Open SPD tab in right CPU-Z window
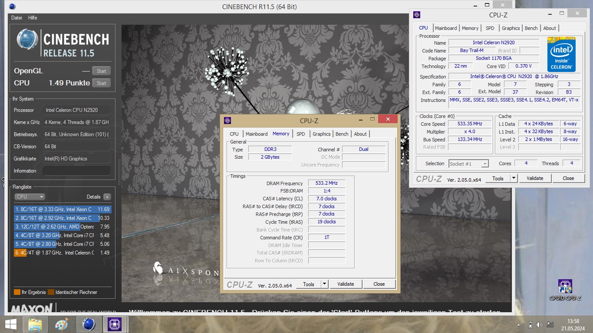The height and width of the screenshot is (333, 593). tap(490, 28)
